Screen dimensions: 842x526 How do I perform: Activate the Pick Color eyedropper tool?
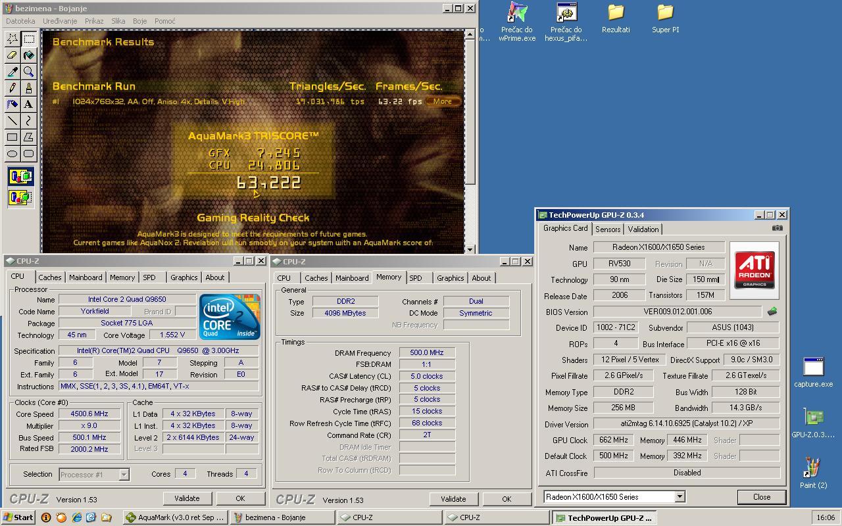tap(12, 72)
